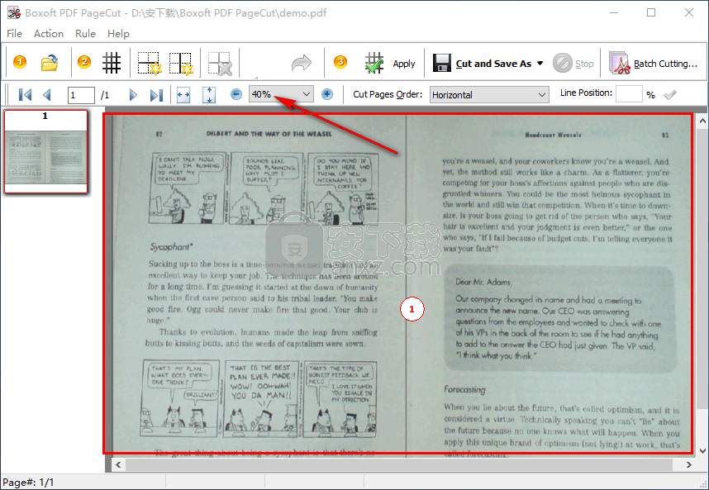Open the Cut and Save As arrow
Image resolution: width=709 pixels, height=490 pixels.
pos(540,64)
